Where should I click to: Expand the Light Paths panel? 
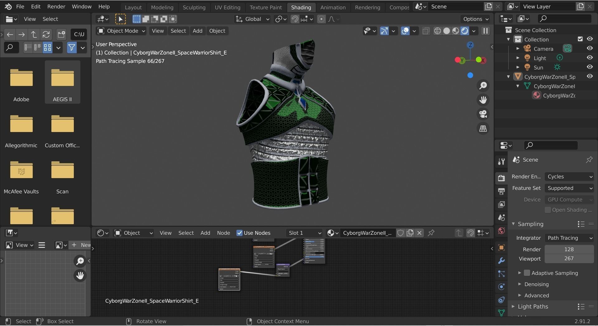point(533,306)
